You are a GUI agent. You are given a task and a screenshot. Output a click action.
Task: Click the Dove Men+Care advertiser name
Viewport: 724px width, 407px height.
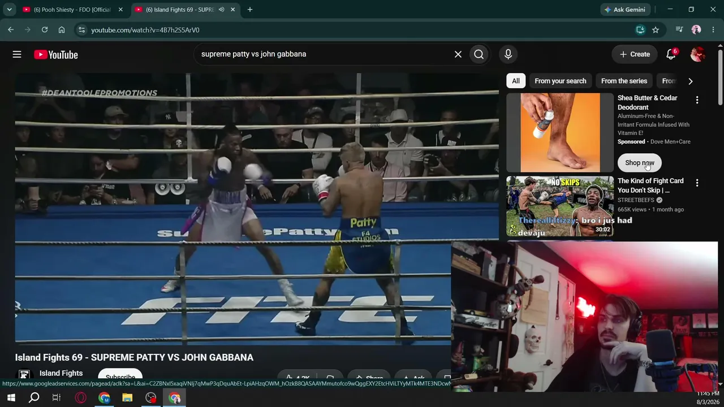(670, 142)
